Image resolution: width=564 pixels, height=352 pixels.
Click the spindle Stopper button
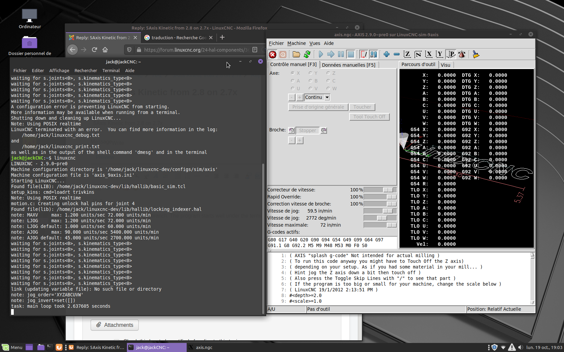tap(308, 130)
